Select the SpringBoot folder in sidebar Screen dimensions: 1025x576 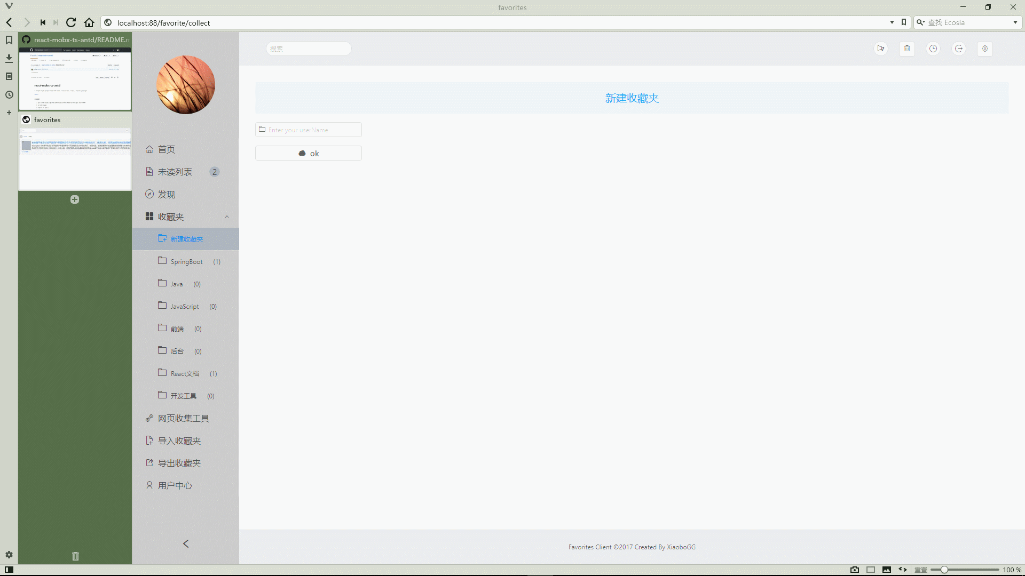tap(186, 262)
